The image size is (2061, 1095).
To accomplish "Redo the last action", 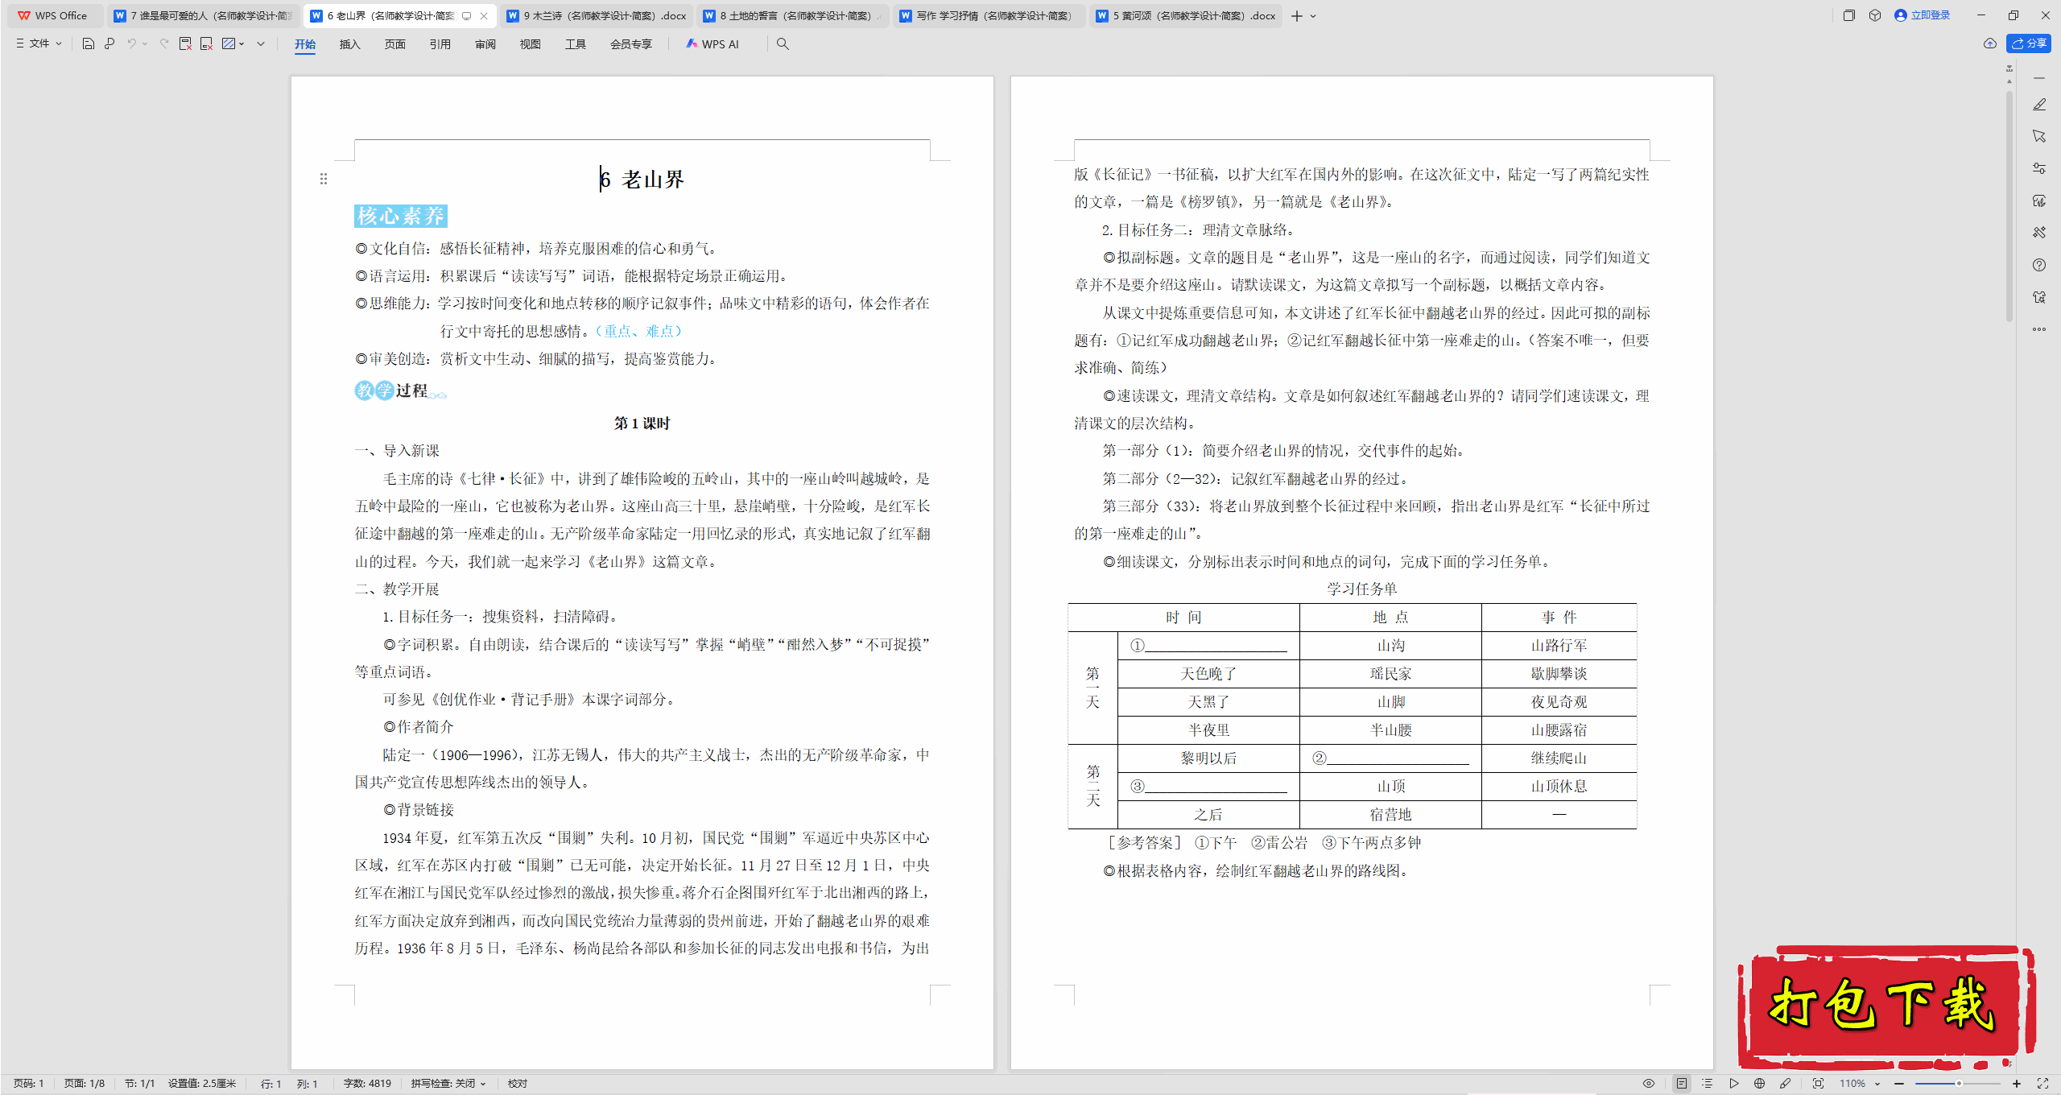I will [164, 44].
